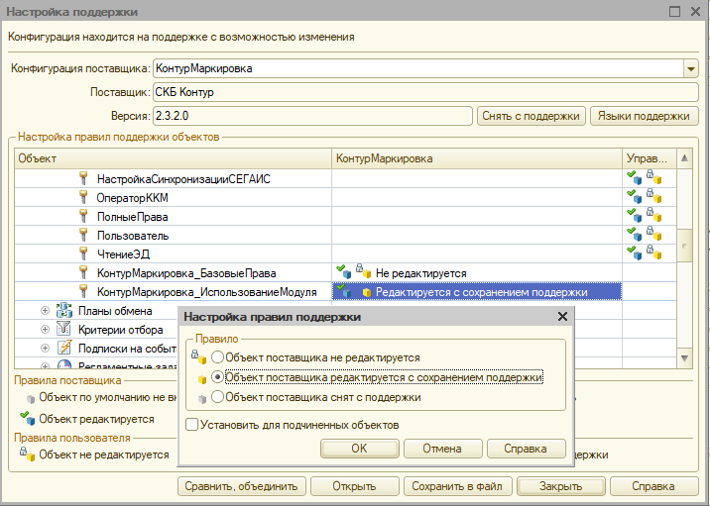Click lock icon before Не редактируется cell
Image resolution: width=710 pixels, height=506 pixels.
(363, 271)
